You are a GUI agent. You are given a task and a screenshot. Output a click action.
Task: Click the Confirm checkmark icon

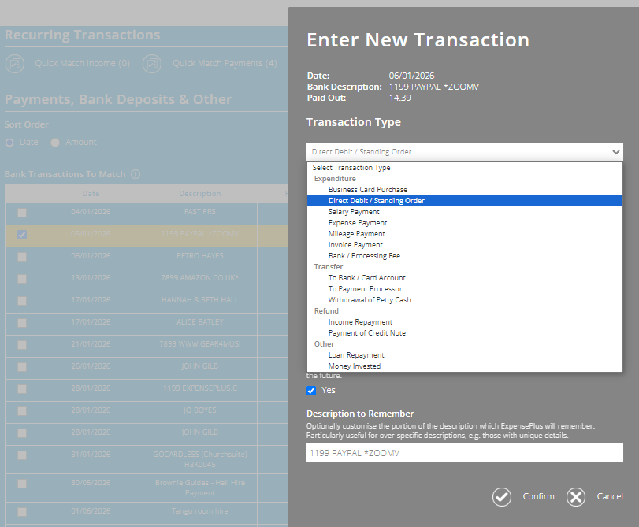[502, 497]
